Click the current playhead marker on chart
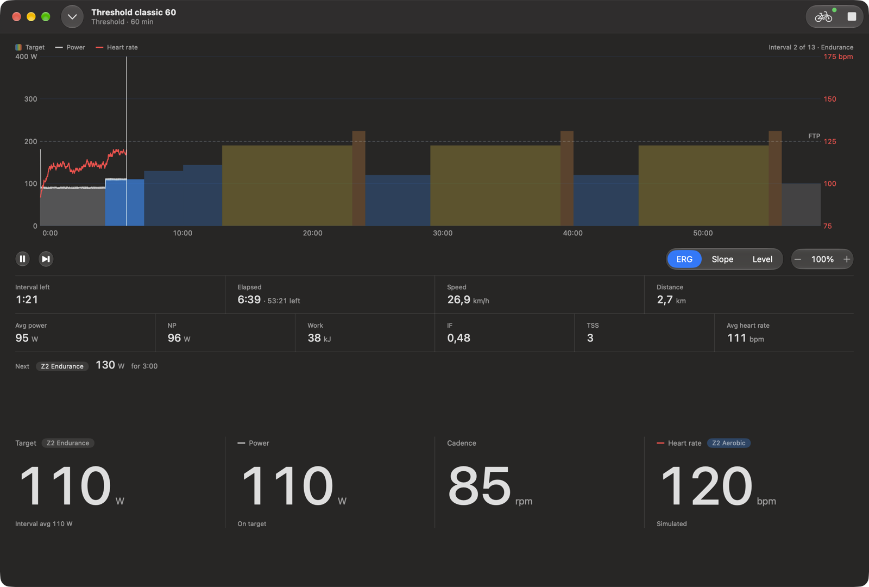869x587 pixels. (127, 141)
